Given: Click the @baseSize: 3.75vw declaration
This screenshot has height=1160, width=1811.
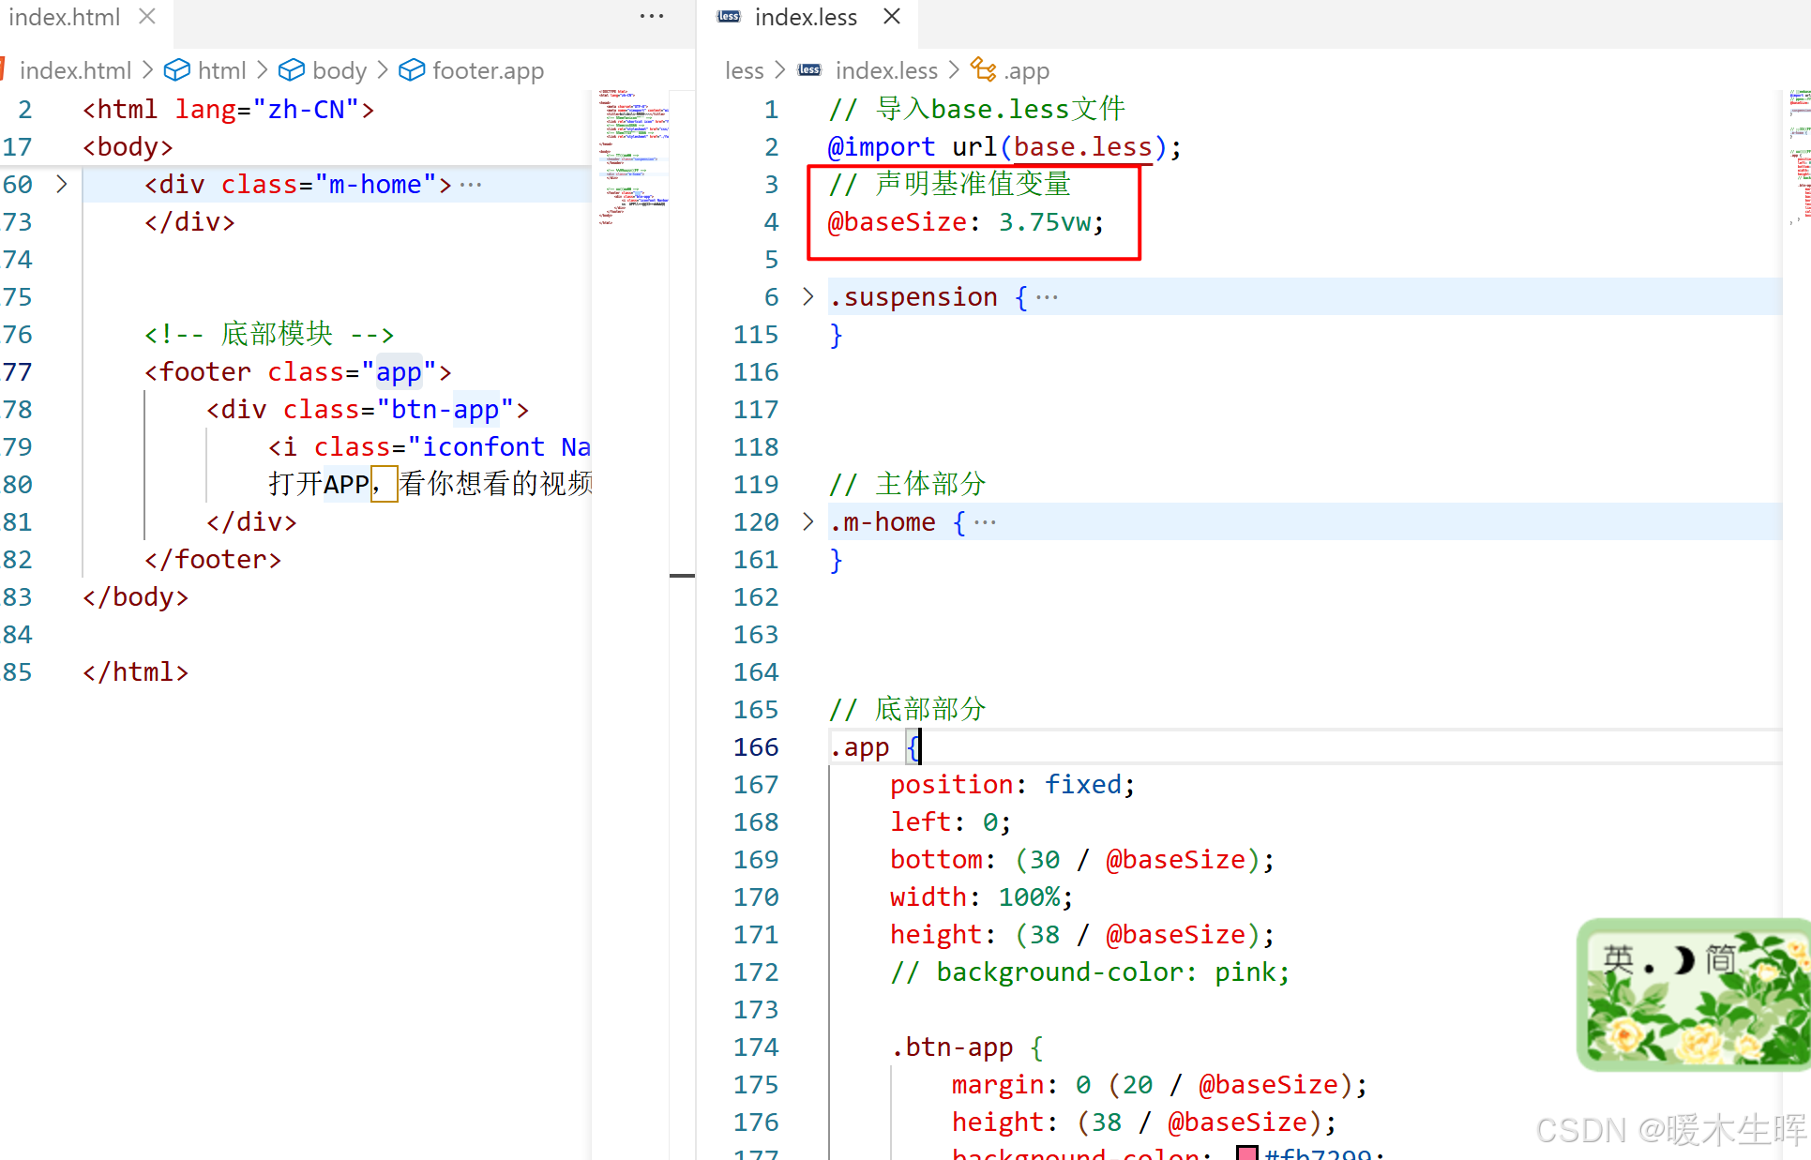Looking at the screenshot, I should pos(966,221).
